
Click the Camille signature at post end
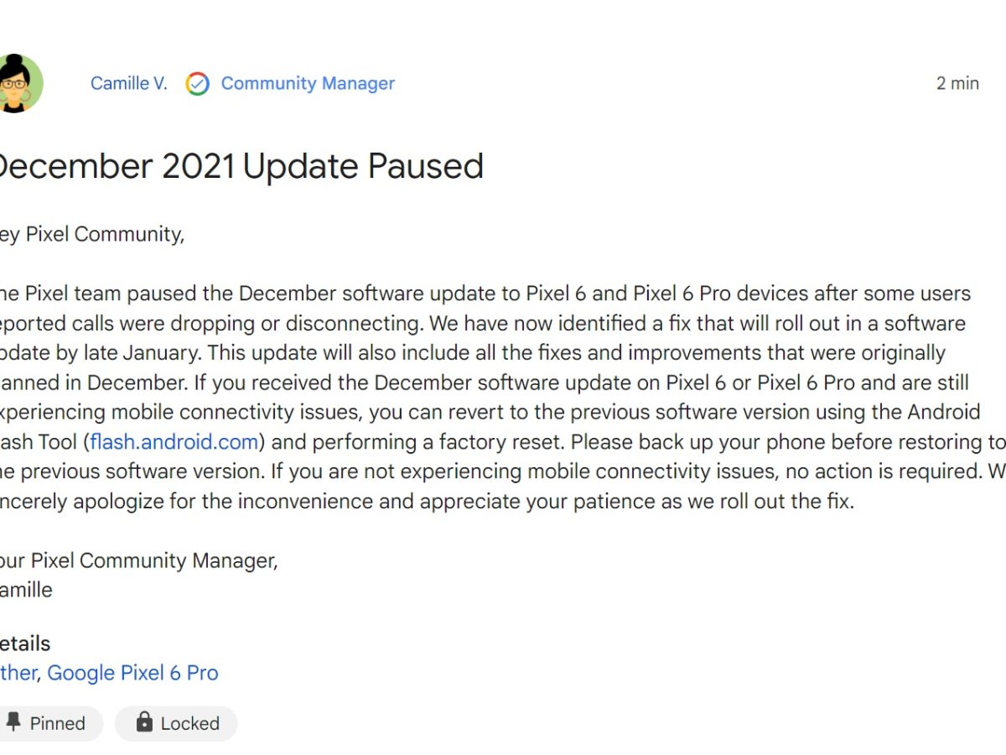point(26,590)
